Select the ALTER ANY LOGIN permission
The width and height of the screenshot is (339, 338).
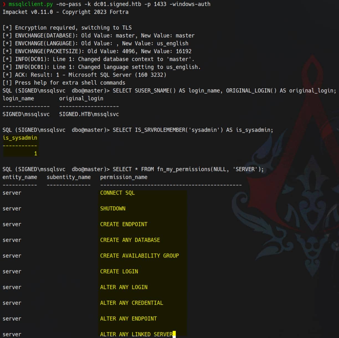[124, 287]
